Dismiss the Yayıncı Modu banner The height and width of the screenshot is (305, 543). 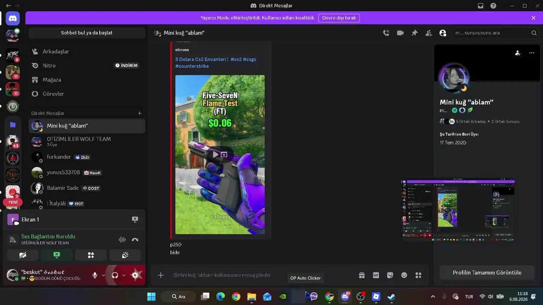pyautogui.click(x=533, y=18)
